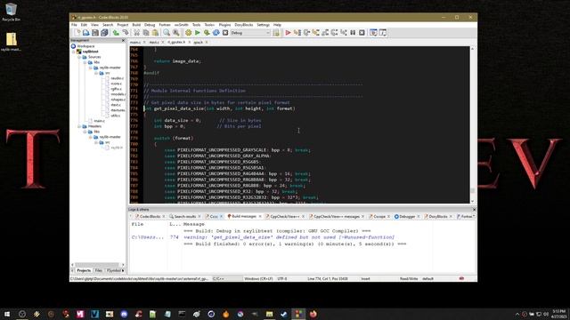Click the Undo toolbar icon
The height and width of the screenshot is (320, 570).
click(116, 33)
